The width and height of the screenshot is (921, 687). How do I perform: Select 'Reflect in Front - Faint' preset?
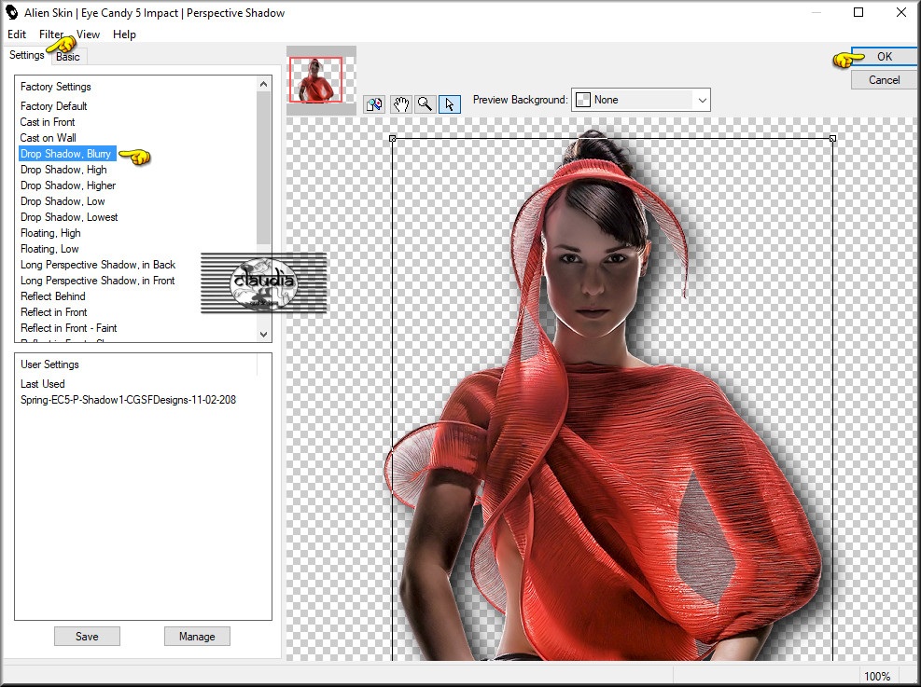pyautogui.click(x=69, y=328)
